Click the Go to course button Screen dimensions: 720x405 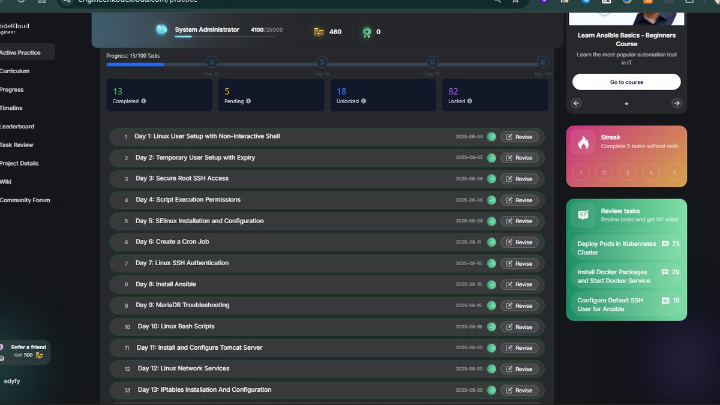626,82
